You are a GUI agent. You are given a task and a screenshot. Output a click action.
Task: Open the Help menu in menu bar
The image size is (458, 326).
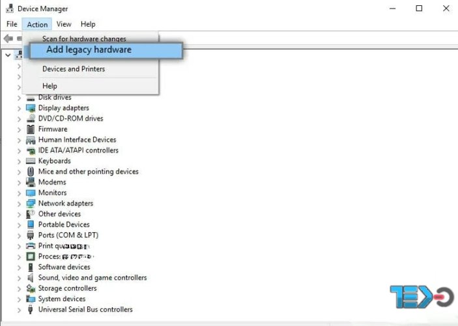click(x=88, y=24)
